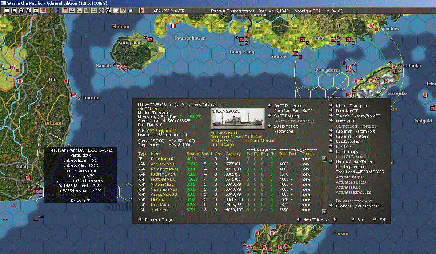Open ship Asakaze Maru details

[x=163, y=164]
